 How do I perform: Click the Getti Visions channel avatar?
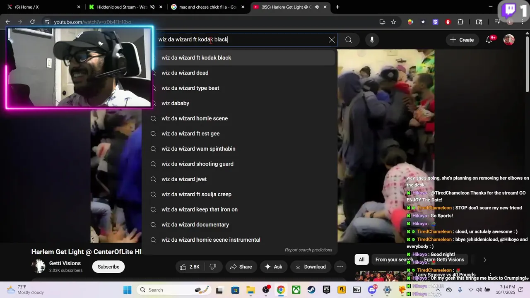click(39, 266)
